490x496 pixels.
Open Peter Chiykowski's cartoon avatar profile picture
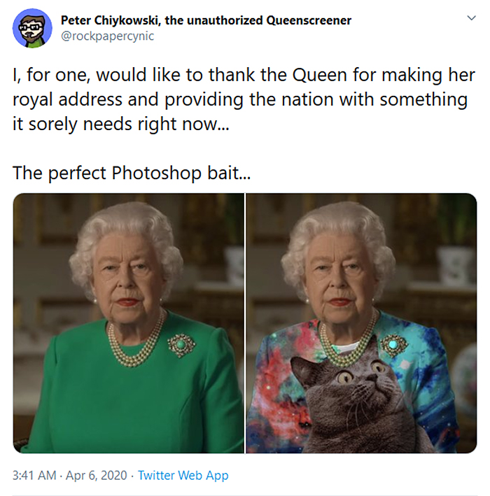32,28
